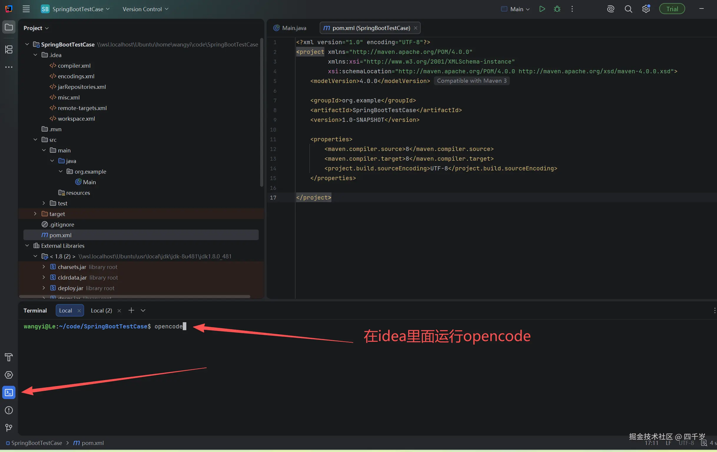The image size is (717, 452).
Task: Open the Services tool window icon
Action: (x=9, y=375)
